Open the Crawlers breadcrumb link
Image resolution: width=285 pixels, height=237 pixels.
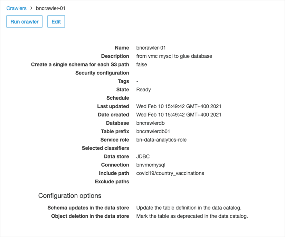tap(16, 8)
